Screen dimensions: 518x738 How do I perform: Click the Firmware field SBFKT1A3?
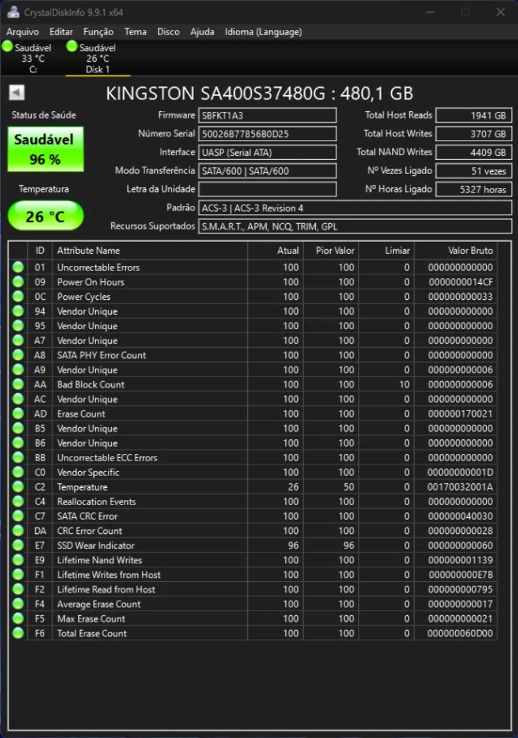point(267,115)
